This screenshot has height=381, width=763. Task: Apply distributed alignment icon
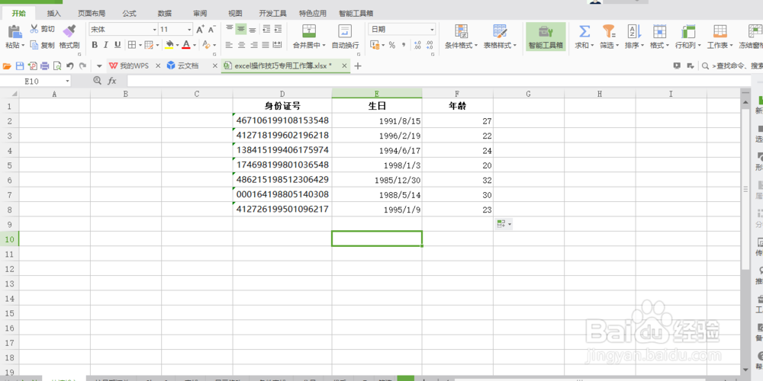tap(278, 45)
